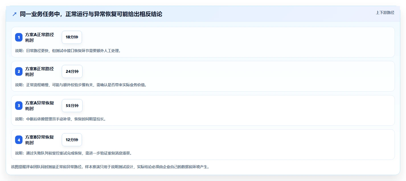
Task: Click the number 3 badge
Action: 19,106
